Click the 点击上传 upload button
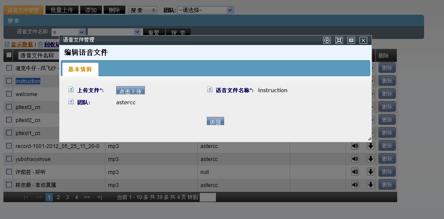This screenshot has height=219, width=444. tap(131, 91)
